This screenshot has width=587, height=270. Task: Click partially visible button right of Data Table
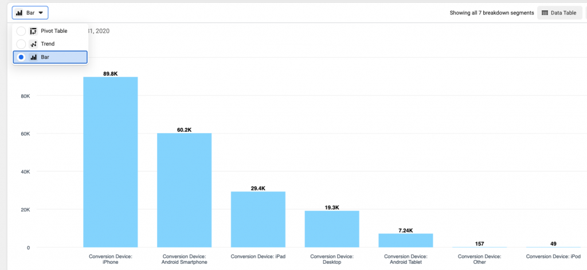[x=586, y=13]
